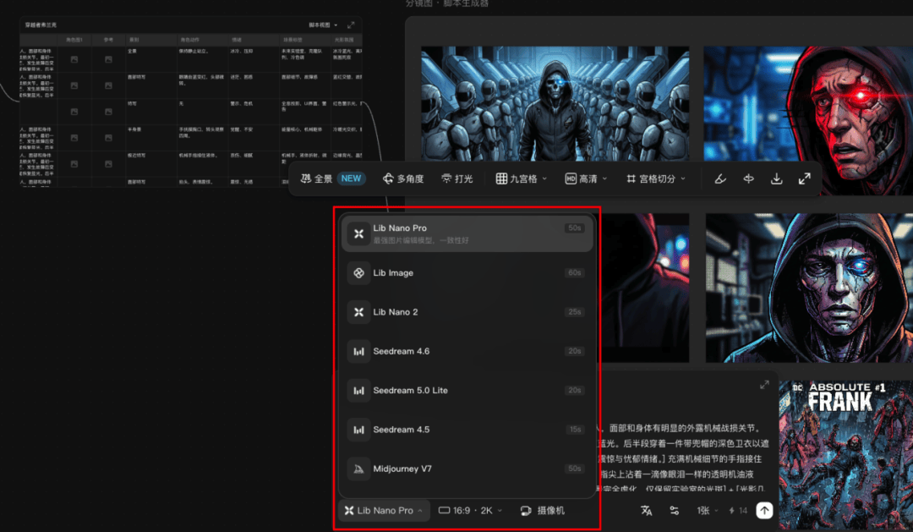The image size is (913, 532).
Task: Click the 角色动作 column header
Action: [190, 40]
